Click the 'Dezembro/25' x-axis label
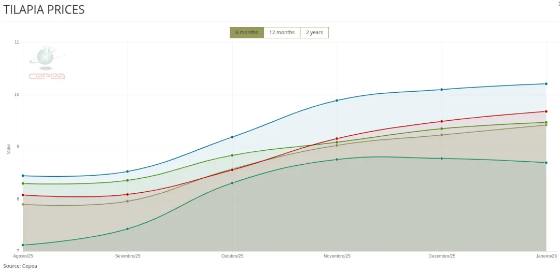 [441, 256]
